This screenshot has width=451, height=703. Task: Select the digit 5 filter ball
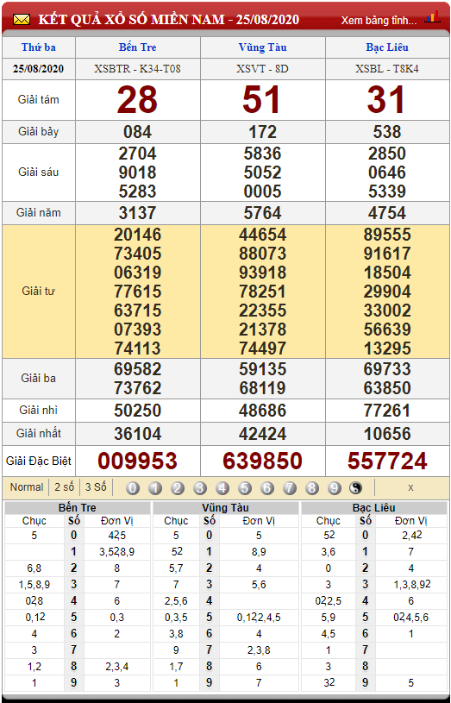point(245,488)
